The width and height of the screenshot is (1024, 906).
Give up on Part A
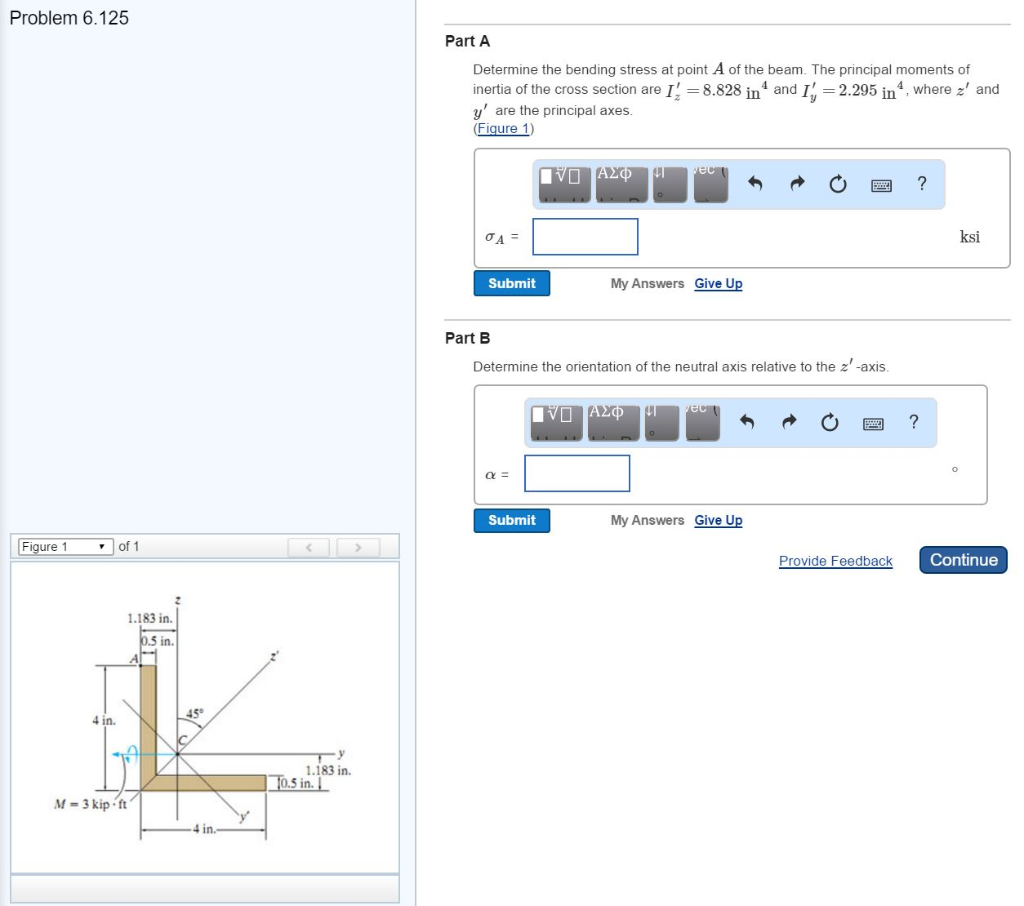pos(719,283)
